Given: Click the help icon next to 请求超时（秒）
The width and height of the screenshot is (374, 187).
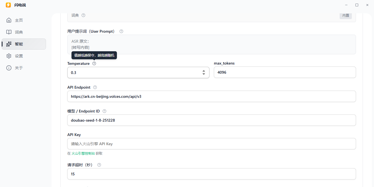Looking at the screenshot, I should click(99, 165).
